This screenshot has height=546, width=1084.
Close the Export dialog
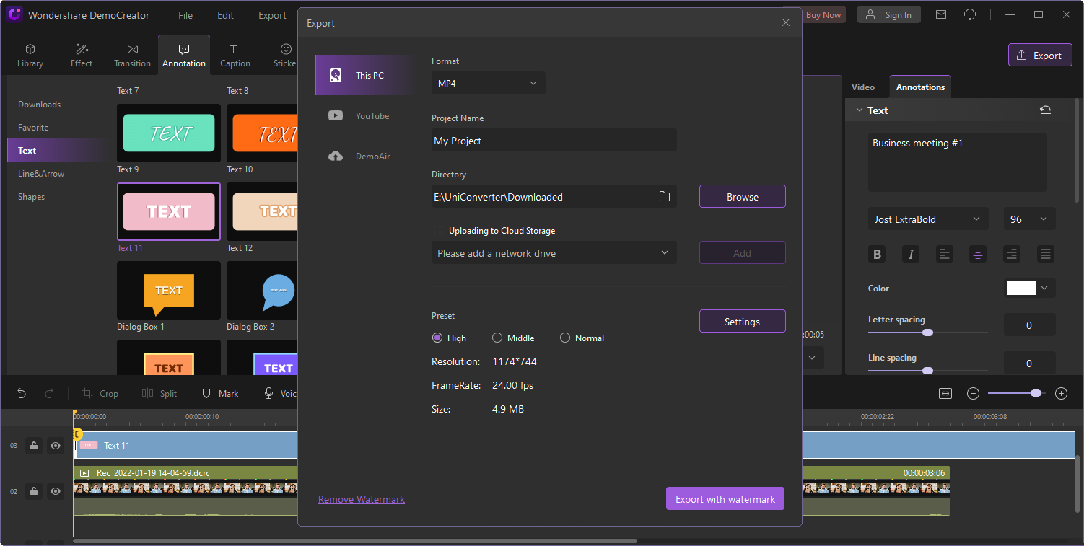pyautogui.click(x=786, y=23)
